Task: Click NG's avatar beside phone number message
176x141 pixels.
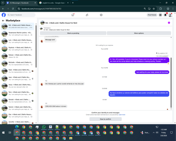Action: (42, 107)
